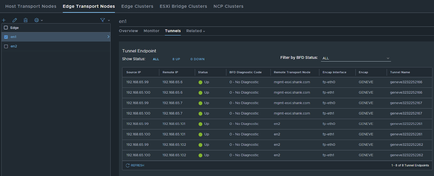Screen dimensions: 434x176
Task: Click the Encap Interface column header
Action: pos(334,72)
